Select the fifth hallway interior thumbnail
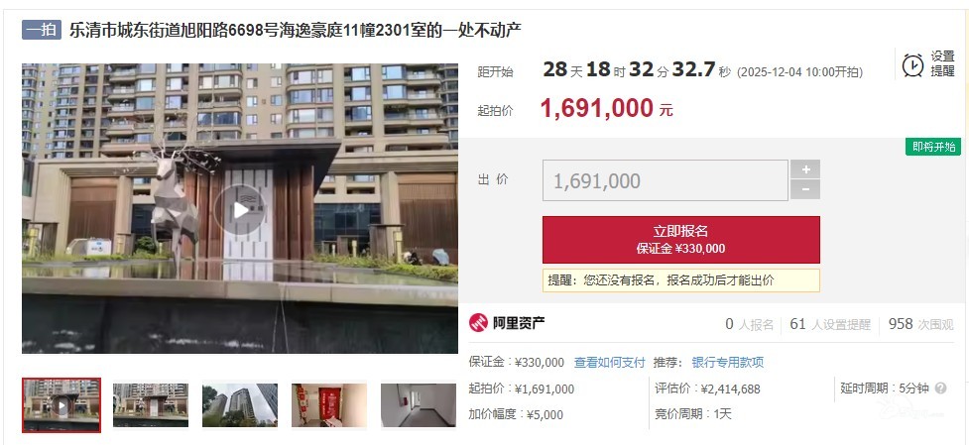 419,405
